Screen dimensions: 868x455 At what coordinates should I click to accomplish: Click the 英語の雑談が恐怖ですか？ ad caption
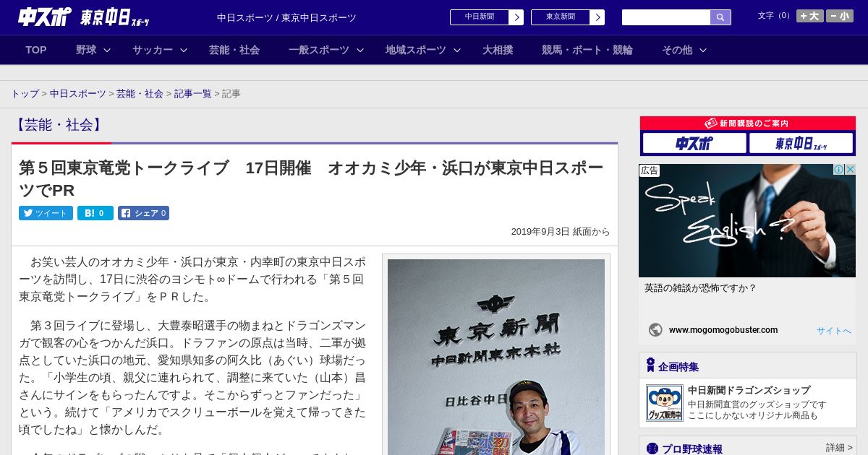700,288
